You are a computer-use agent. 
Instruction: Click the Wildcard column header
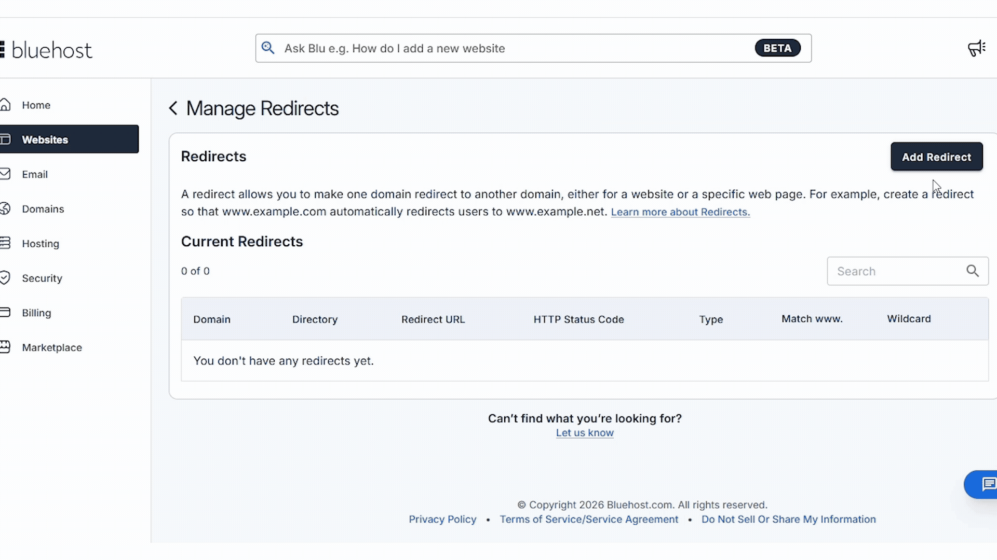pyautogui.click(x=909, y=319)
